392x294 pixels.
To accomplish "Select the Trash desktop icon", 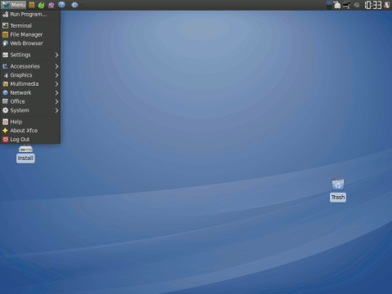I will pyautogui.click(x=338, y=190).
